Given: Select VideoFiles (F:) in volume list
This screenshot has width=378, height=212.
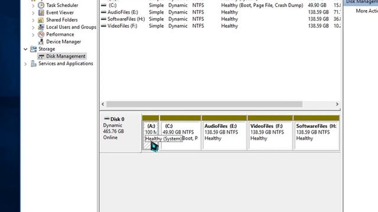Looking at the screenshot, I should pyautogui.click(x=122, y=26).
